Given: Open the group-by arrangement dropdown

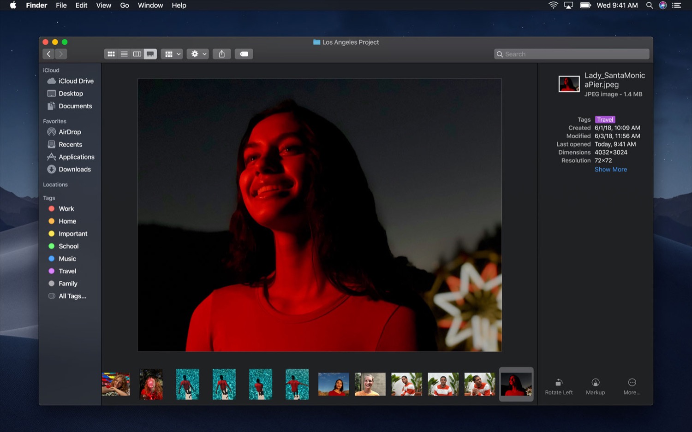Looking at the screenshot, I should (173, 54).
